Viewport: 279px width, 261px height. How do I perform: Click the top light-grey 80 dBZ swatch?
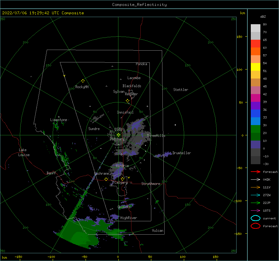pyautogui.click(x=255, y=28)
